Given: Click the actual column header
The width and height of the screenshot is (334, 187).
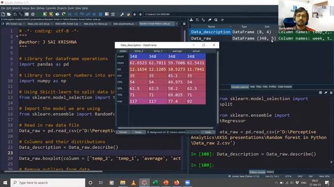Looking at the screenshot, I should 196,51.
